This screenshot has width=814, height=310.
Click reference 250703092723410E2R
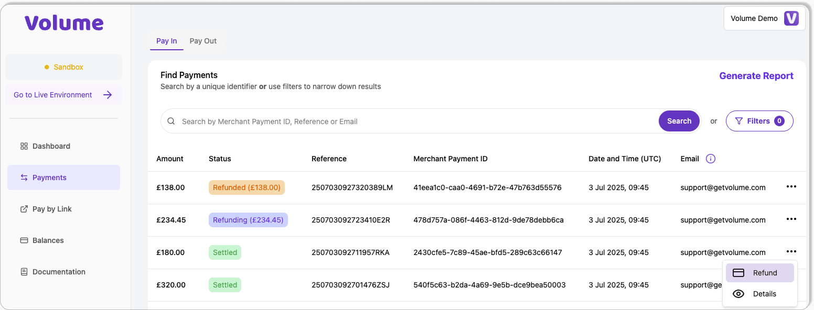(351, 220)
